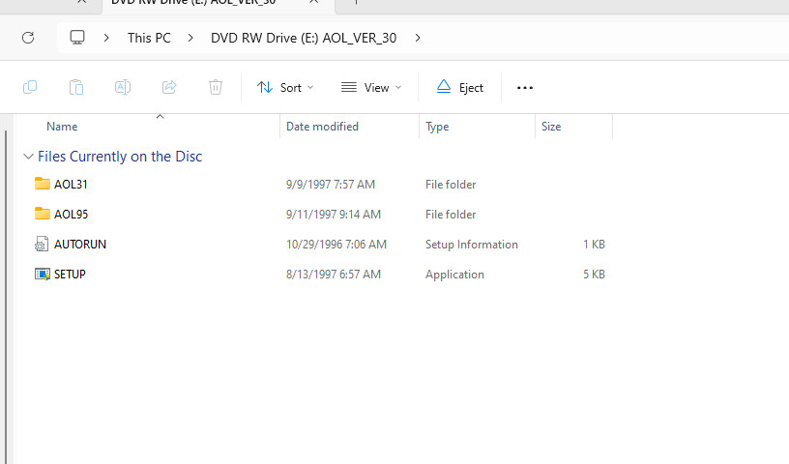
Task: Eject the disc using Eject button
Action: (460, 87)
